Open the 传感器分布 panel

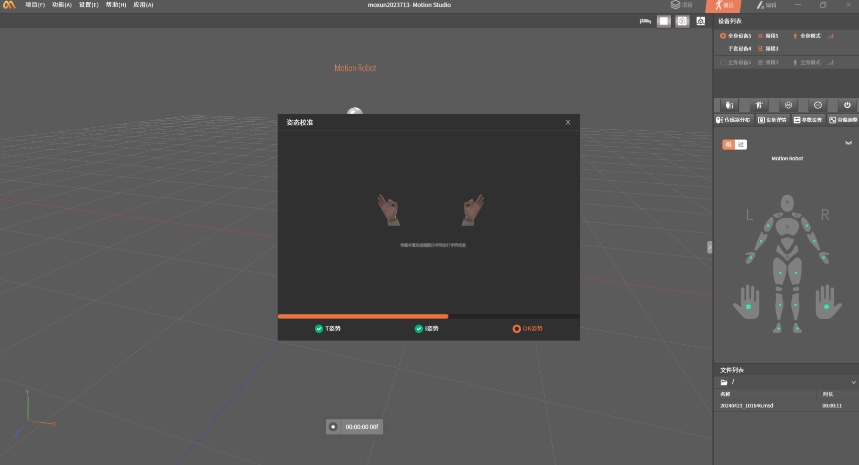point(733,120)
